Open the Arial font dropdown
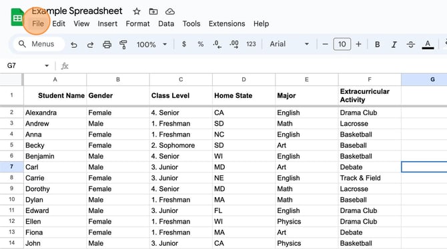 click(x=289, y=44)
